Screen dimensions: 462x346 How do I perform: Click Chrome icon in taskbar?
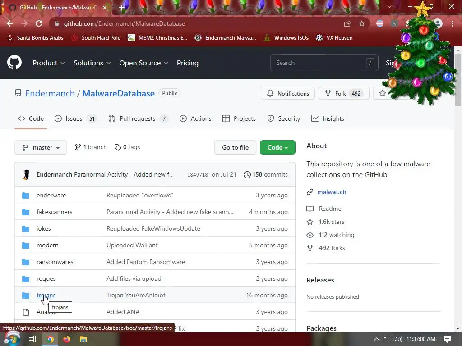pyautogui.click(x=50, y=339)
